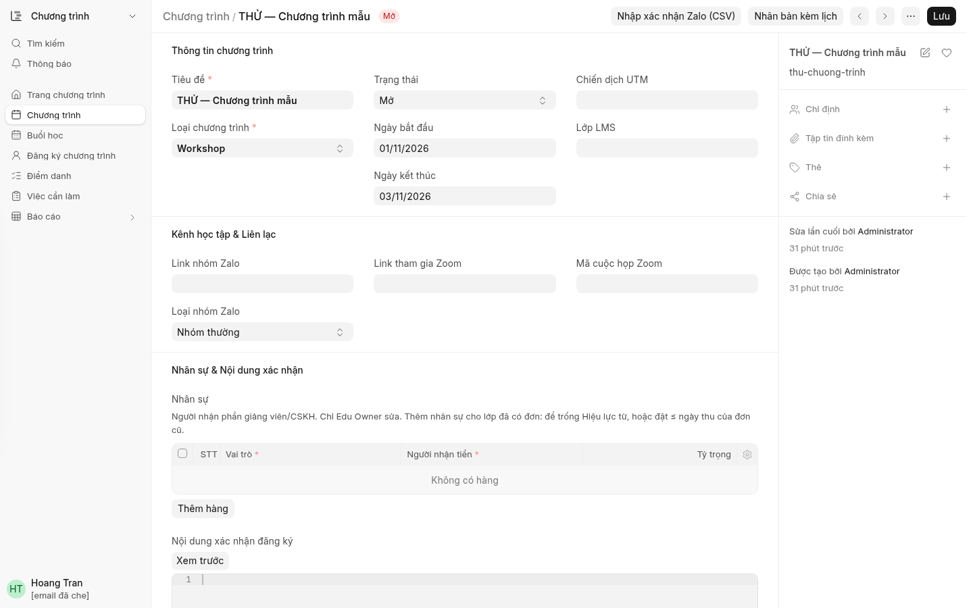Click the Link tham gia Zoom field
The image size is (973, 608).
465,284
